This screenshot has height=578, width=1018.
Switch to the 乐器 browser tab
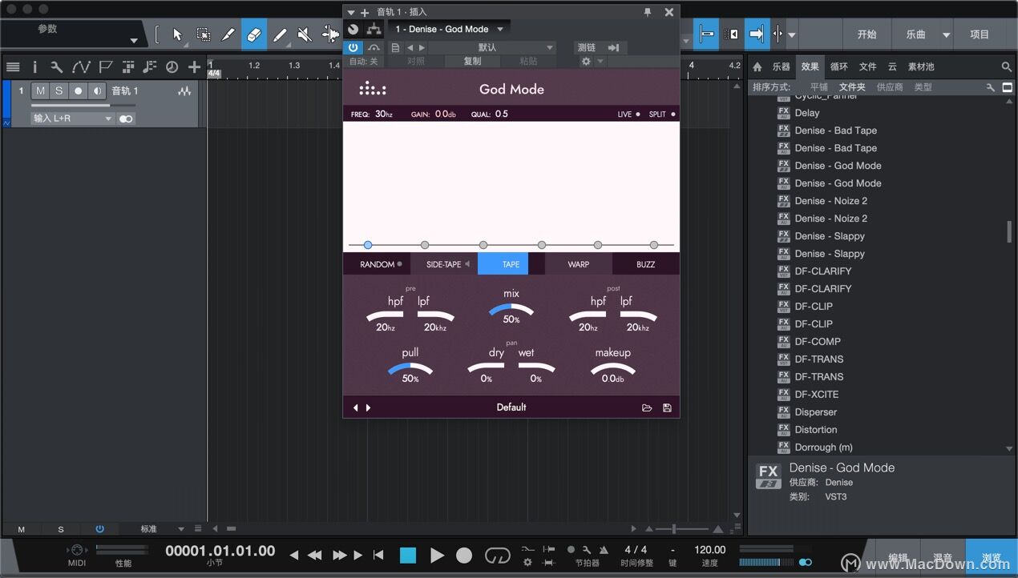pos(781,67)
